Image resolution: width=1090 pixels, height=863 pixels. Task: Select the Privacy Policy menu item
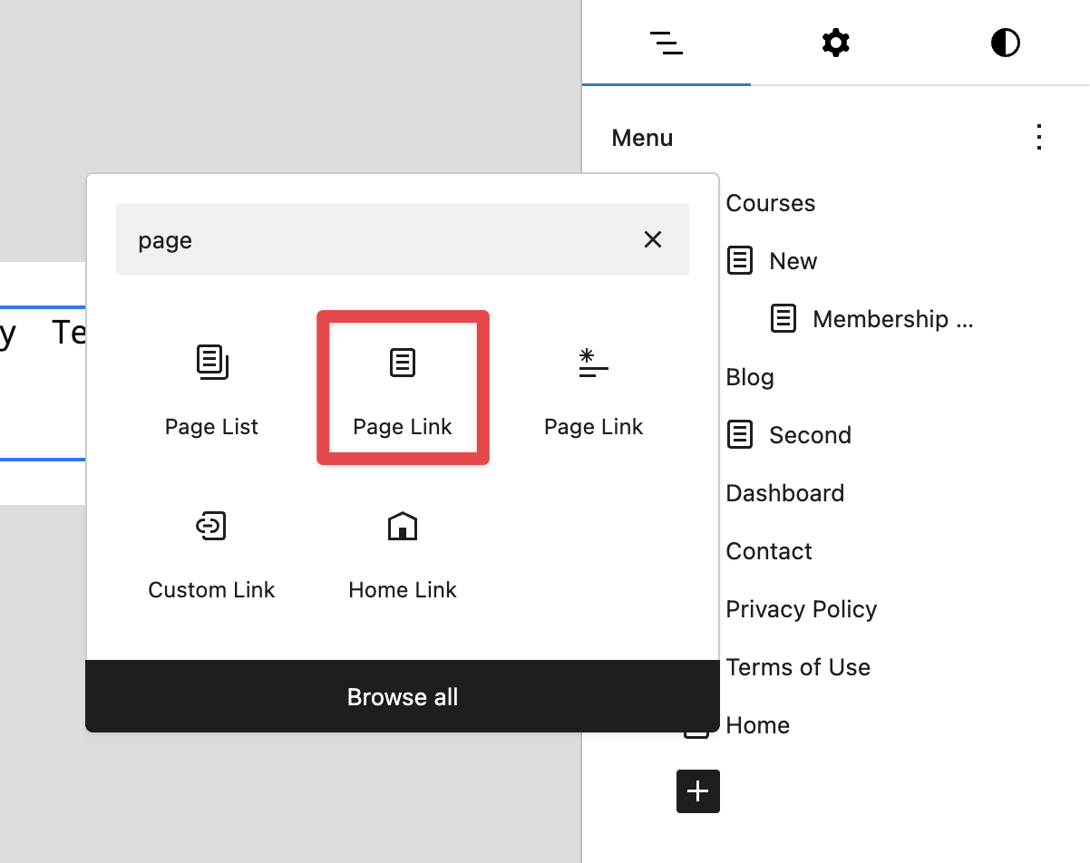tap(802, 609)
